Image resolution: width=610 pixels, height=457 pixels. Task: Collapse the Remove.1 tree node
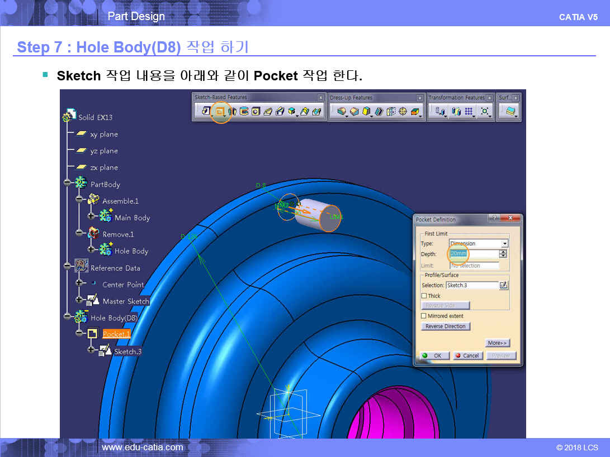pos(79,233)
